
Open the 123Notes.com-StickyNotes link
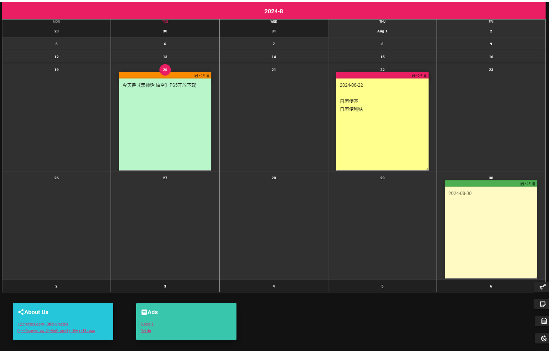click(x=43, y=324)
